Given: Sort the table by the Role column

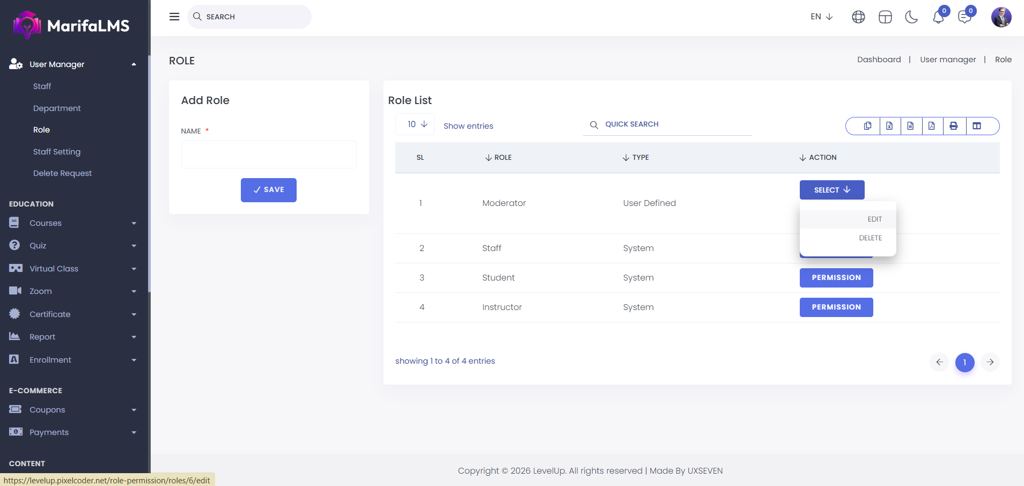Looking at the screenshot, I should point(498,158).
